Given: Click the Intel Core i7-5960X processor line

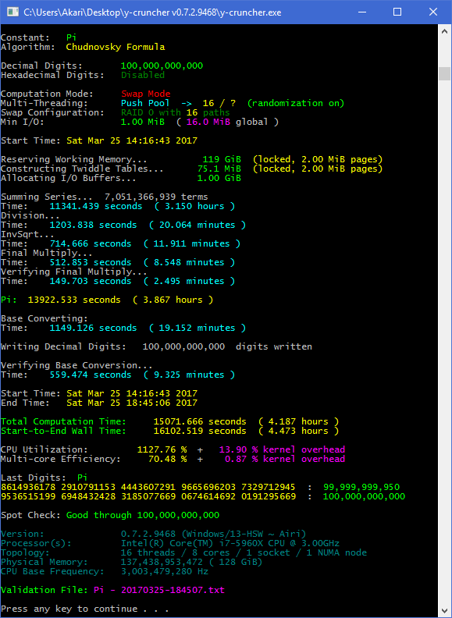Looking at the screenshot, I should 230,544.
